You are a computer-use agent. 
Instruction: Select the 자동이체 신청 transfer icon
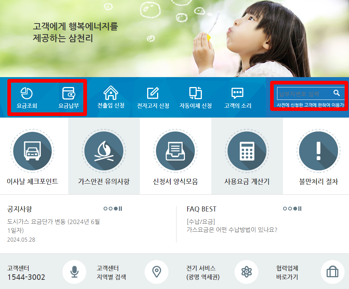[195, 93]
